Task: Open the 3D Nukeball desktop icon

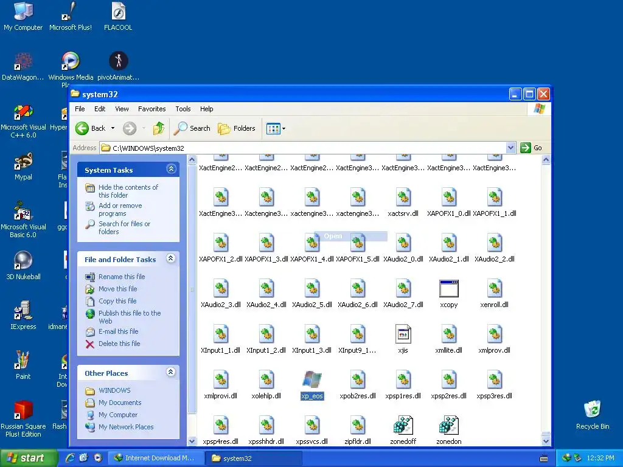Action: (x=23, y=260)
